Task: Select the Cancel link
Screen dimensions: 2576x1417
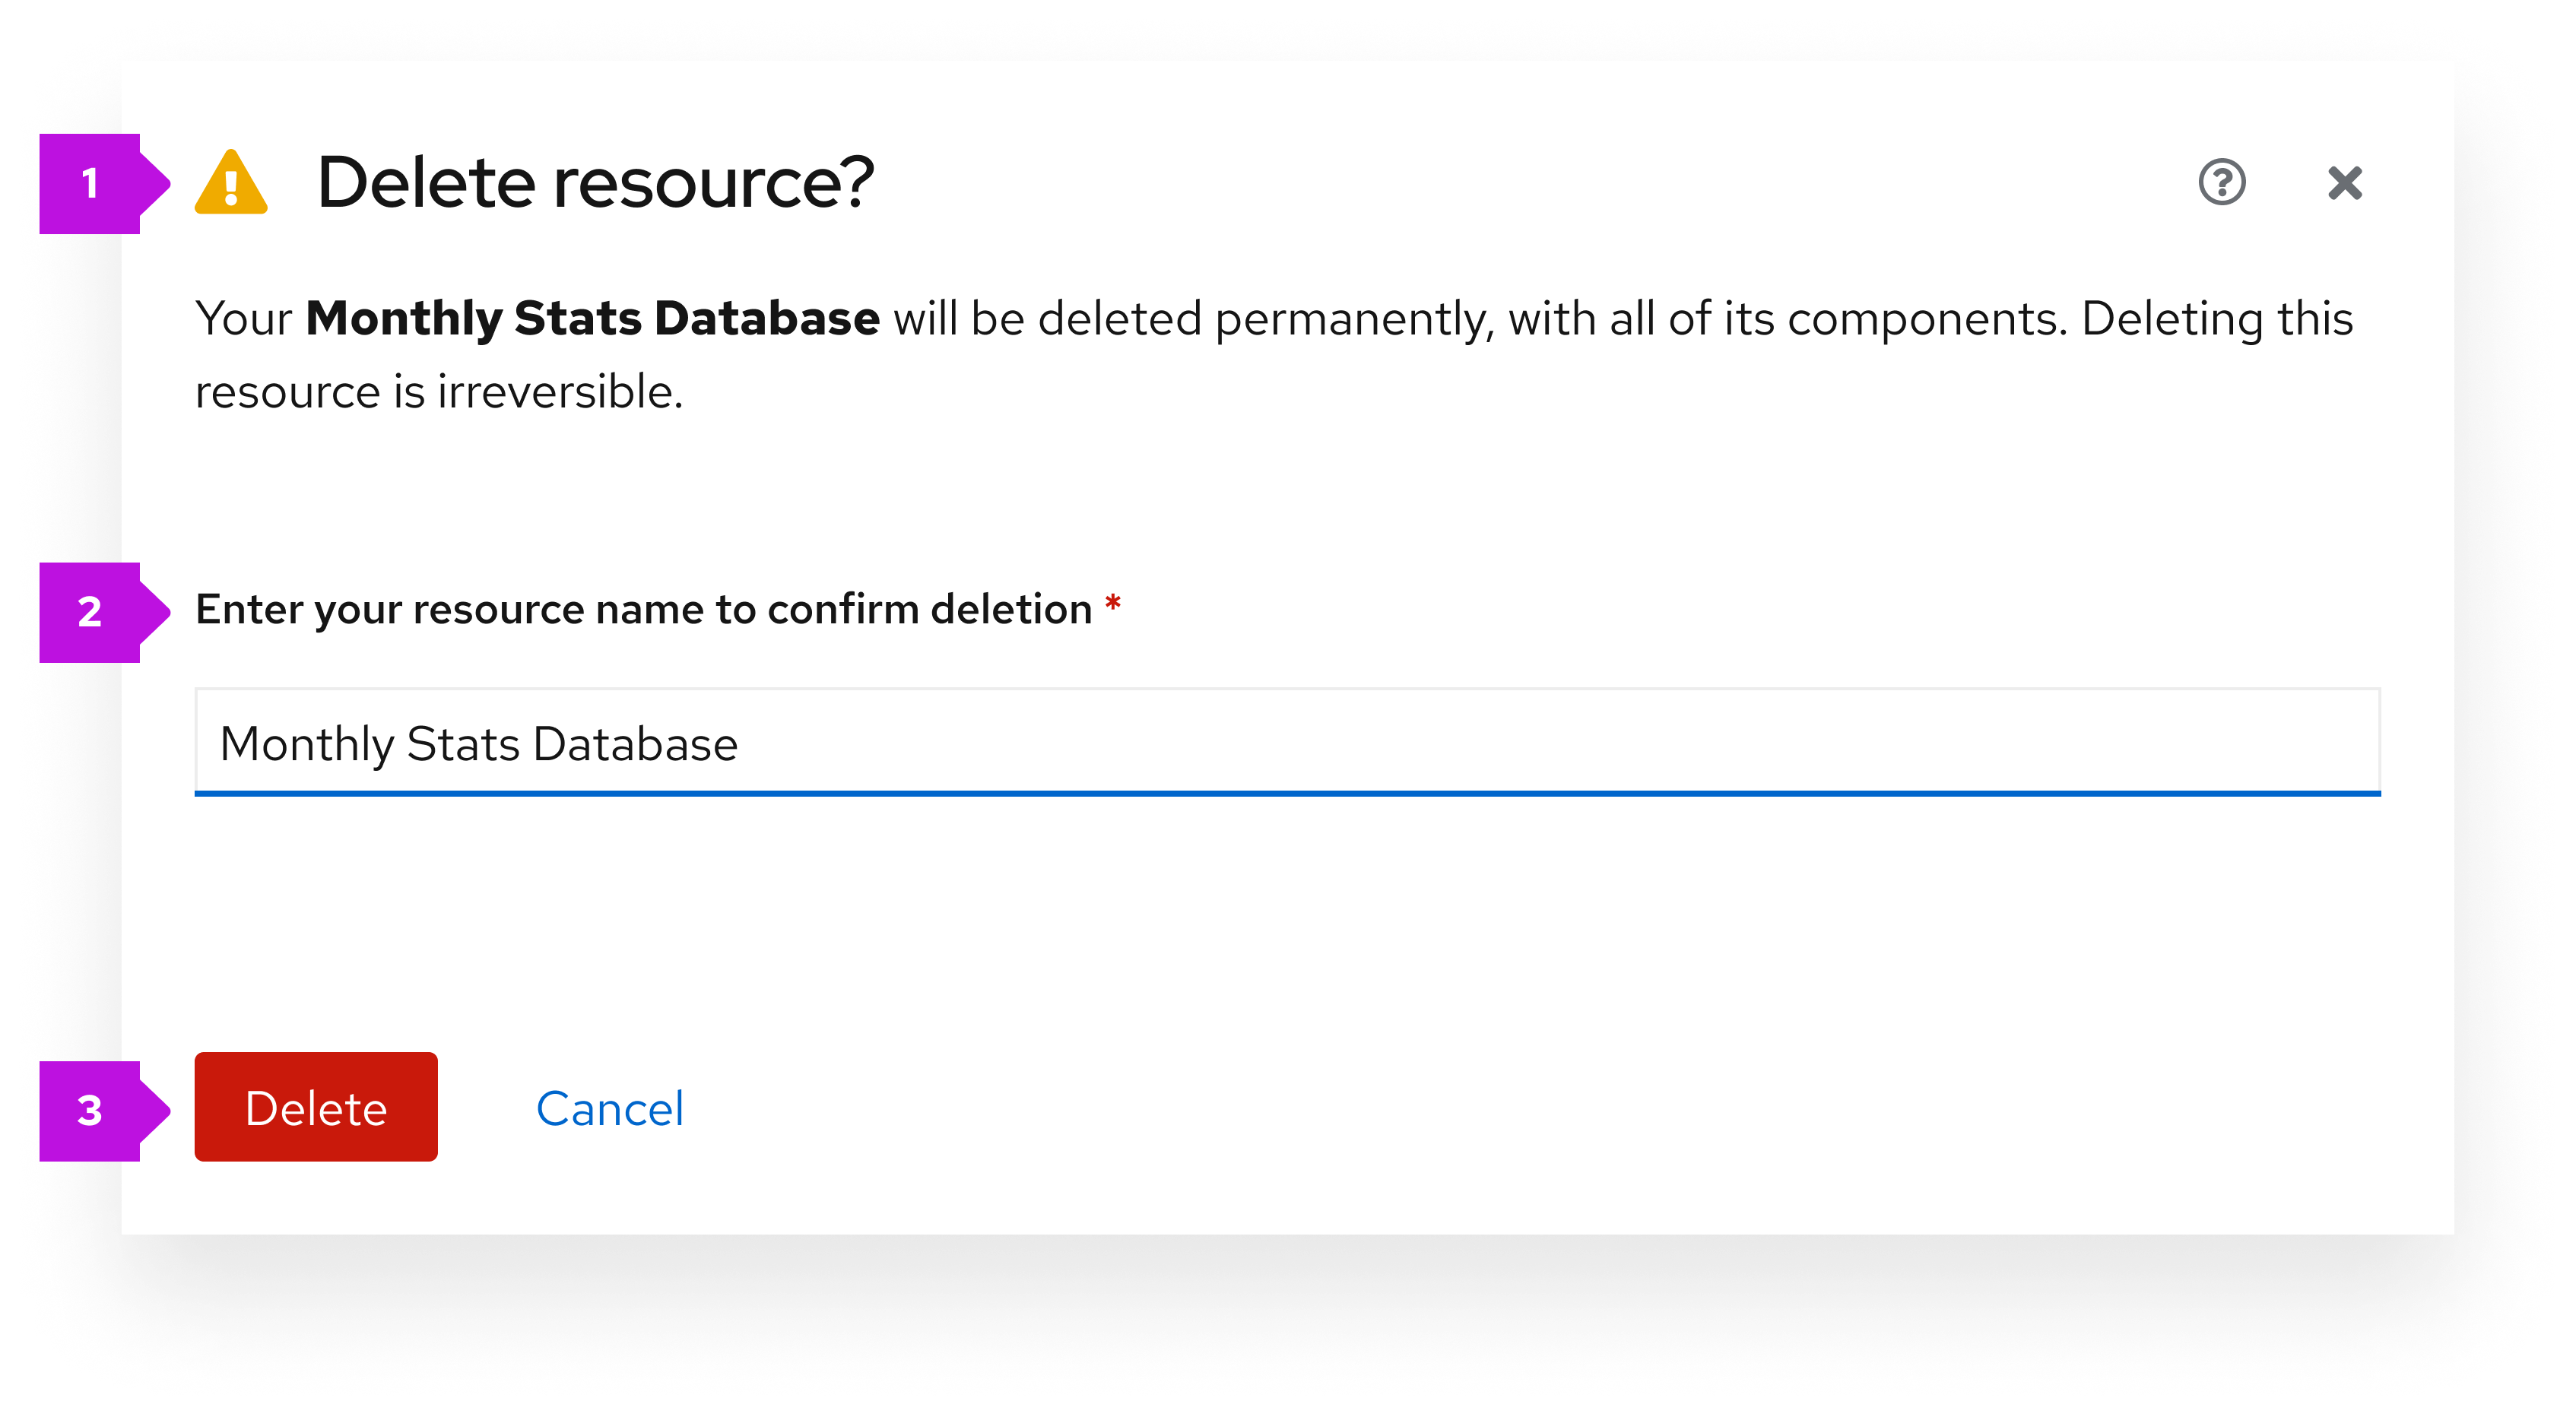Action: coord(611,1107)
